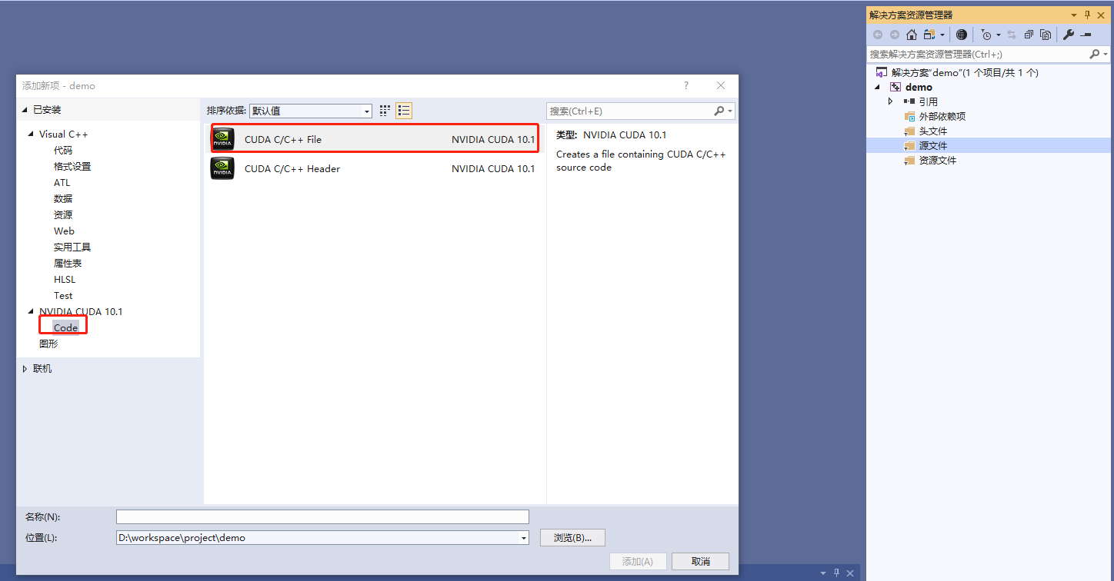
Task: Keep list view toggle active for templates
Action: (x=403, y=110)
